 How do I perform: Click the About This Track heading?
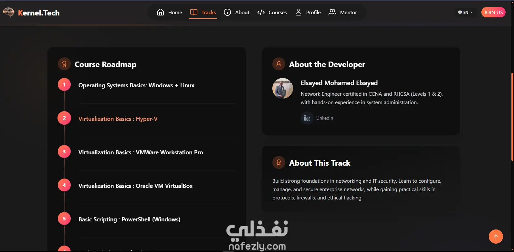[x=320, y=163]
